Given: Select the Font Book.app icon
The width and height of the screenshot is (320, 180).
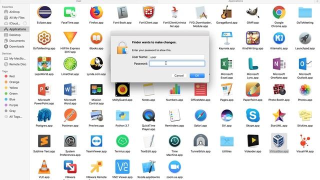Looking at the screenshot, I should [122, 12].
